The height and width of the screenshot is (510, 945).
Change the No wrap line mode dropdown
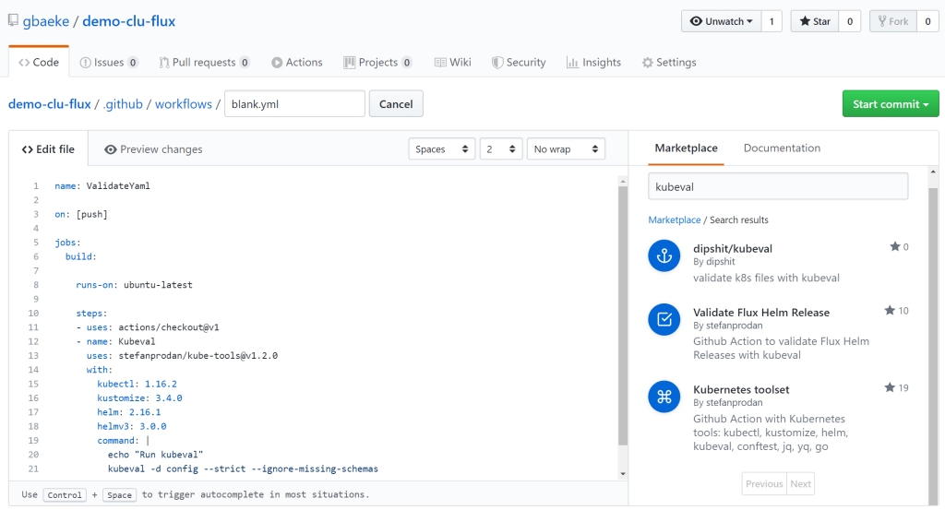565,149
